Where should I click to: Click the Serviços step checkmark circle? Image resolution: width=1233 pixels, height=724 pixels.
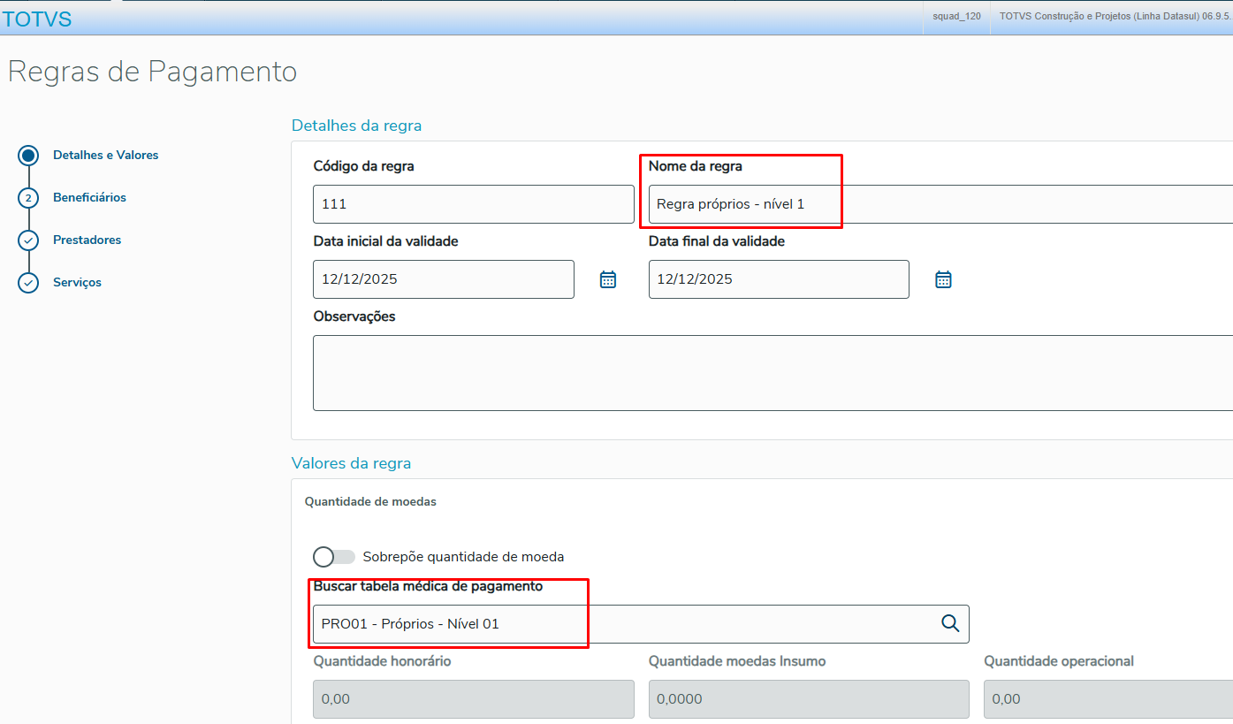coord(28,283)
